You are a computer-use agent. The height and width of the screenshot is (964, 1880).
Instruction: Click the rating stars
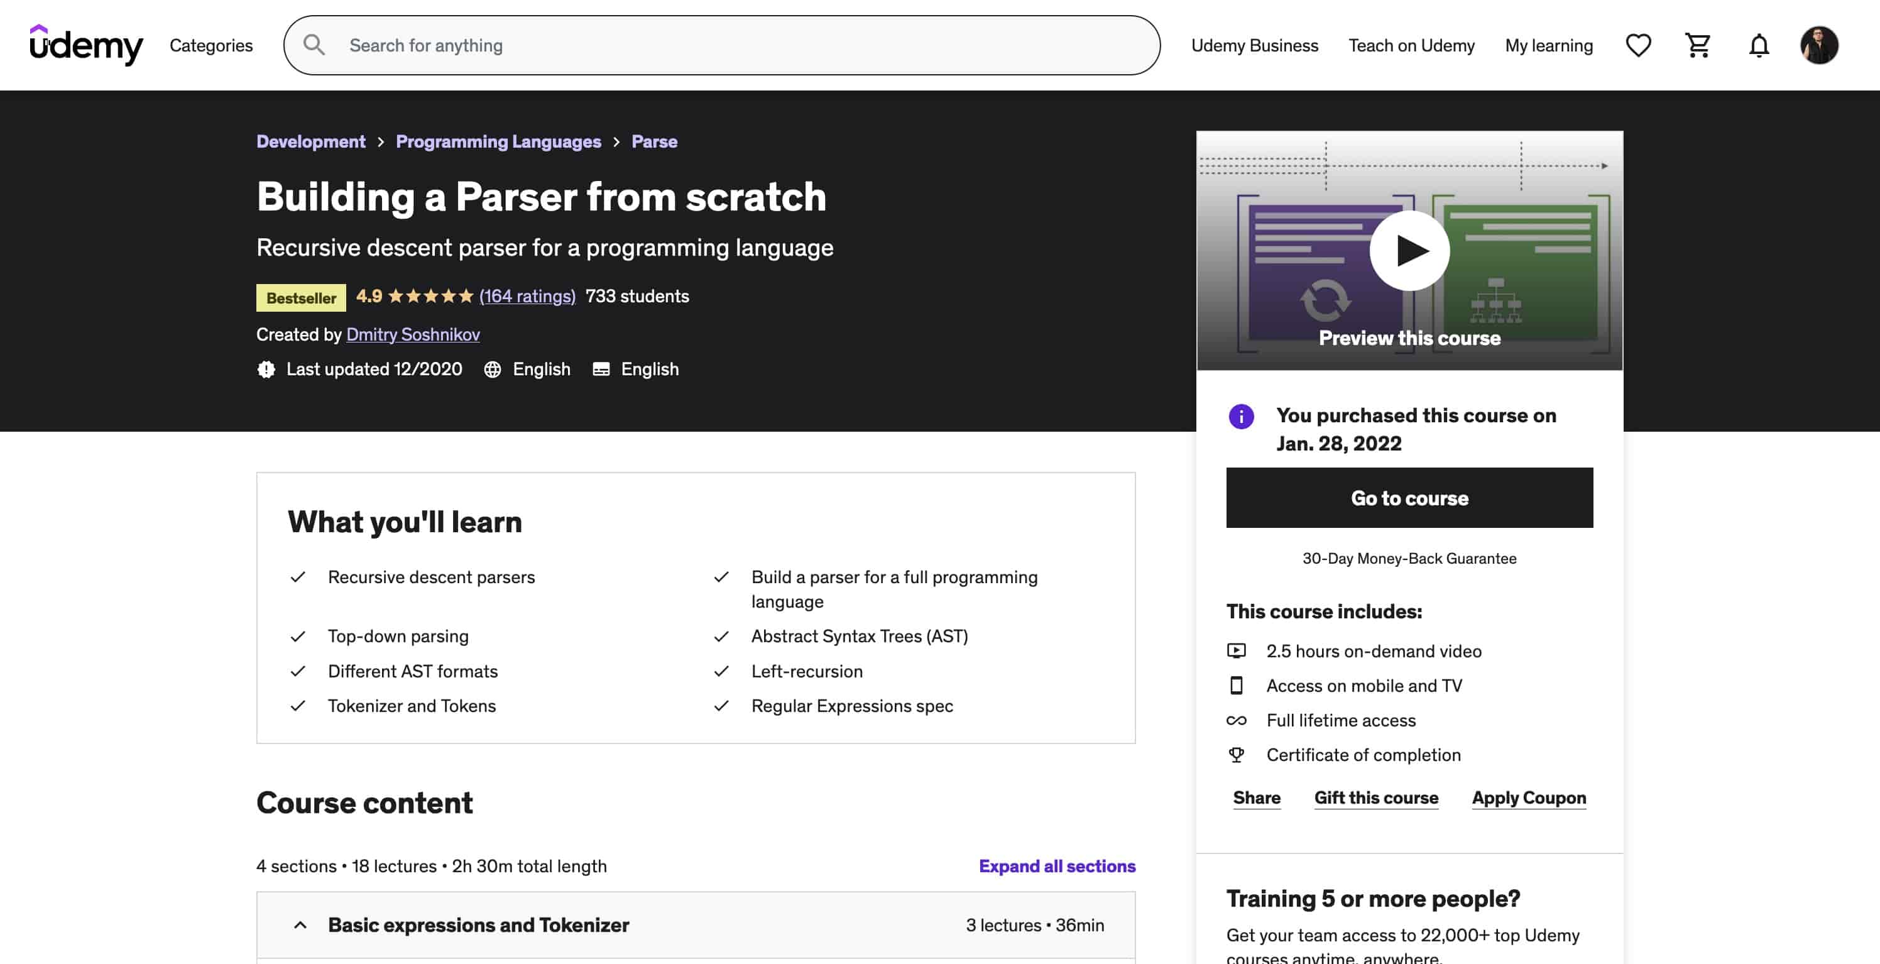coord(430,295)
